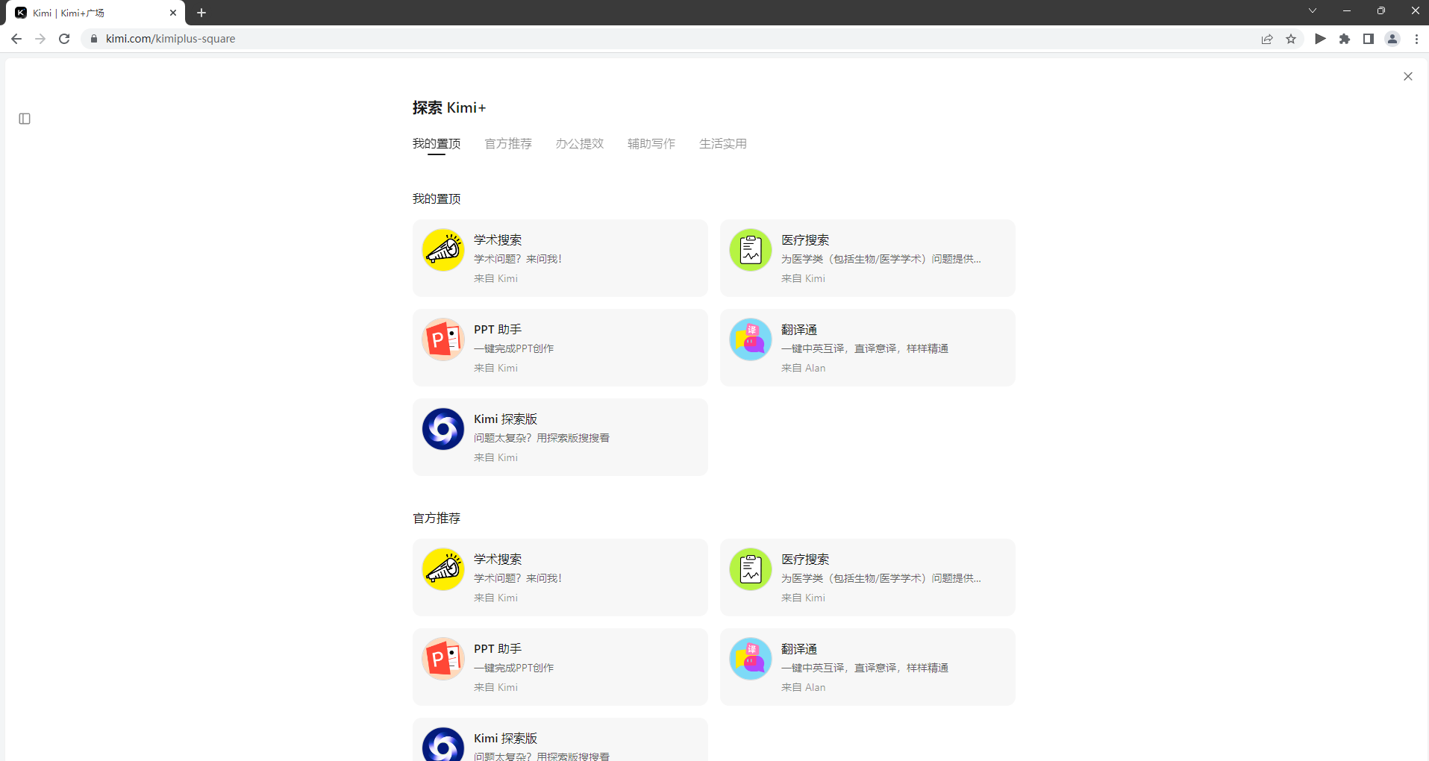
Task: Open Kimi 探索版 card title in 官方推荐
Action: point(506,738)
